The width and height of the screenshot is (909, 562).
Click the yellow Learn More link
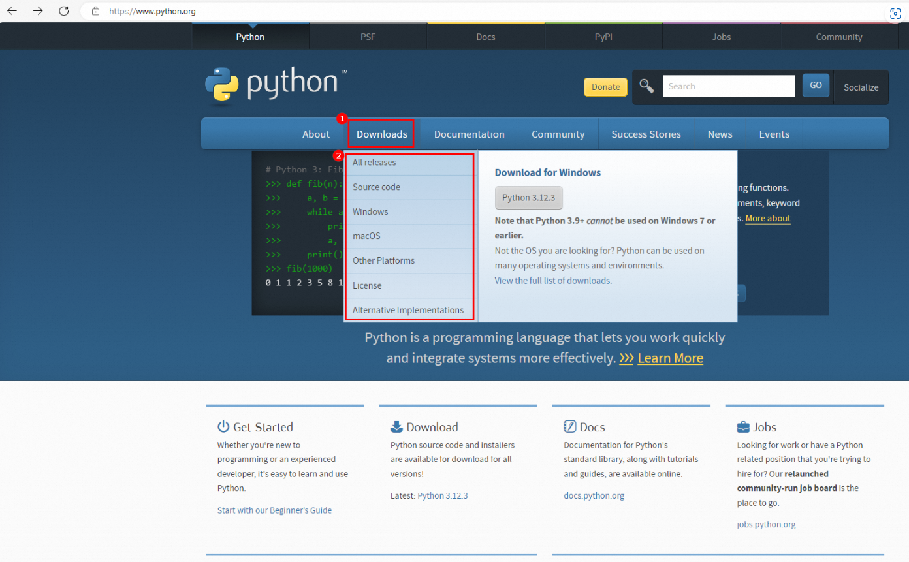[671, 358]
